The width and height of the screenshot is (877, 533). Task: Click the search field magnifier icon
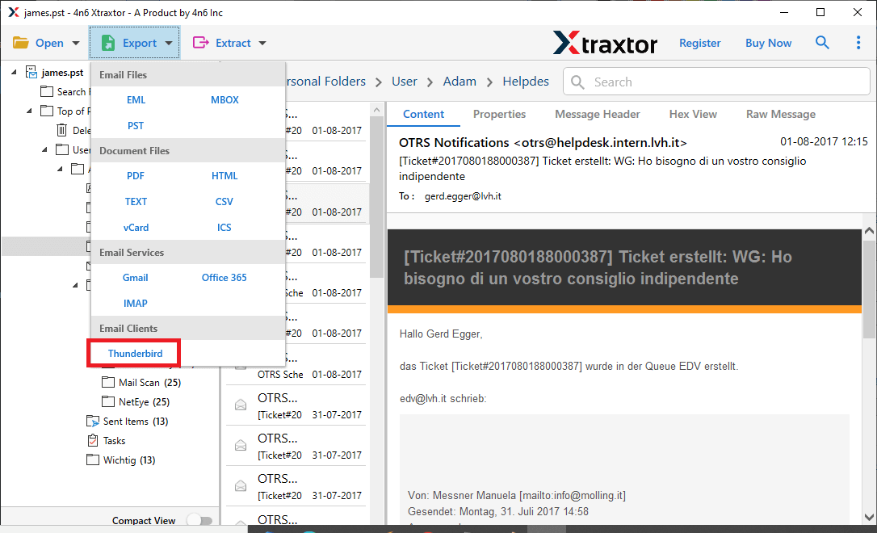click(x=577, y=82)
